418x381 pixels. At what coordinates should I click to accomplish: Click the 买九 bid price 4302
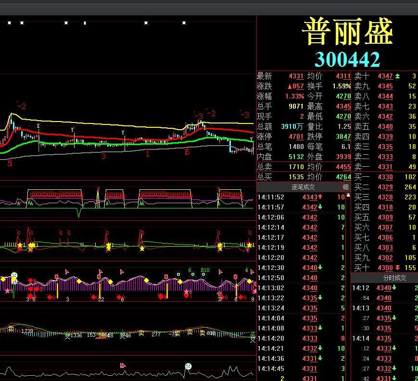(x=385, y=258)
